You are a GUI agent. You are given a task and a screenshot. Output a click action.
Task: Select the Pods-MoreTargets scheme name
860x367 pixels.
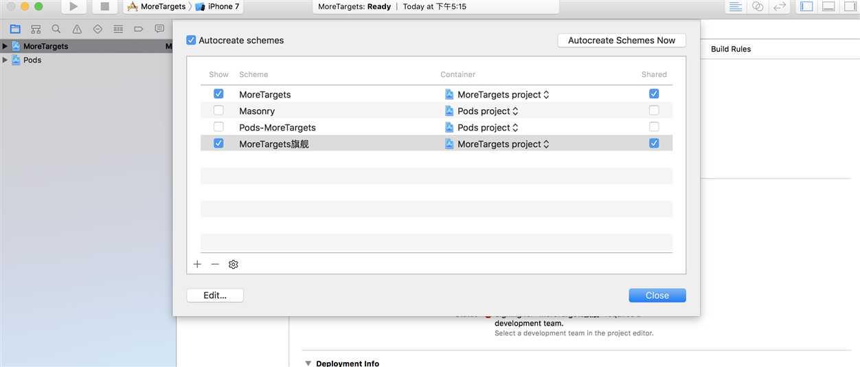pos(278,127)
